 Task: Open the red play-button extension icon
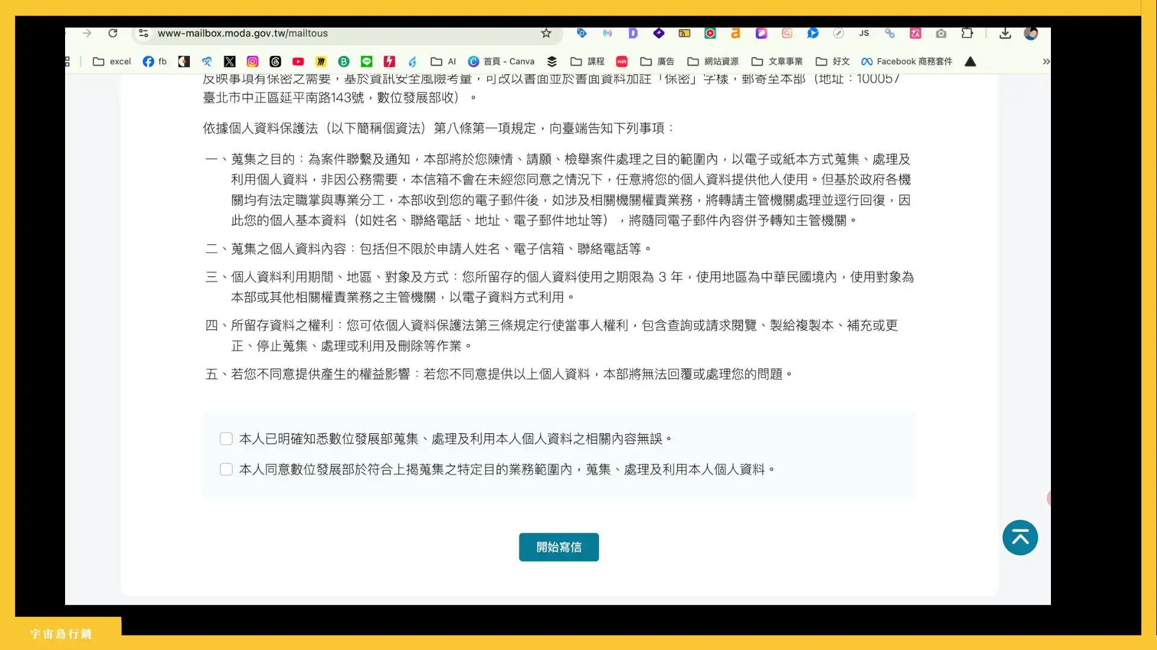click(x=710, y=34)
